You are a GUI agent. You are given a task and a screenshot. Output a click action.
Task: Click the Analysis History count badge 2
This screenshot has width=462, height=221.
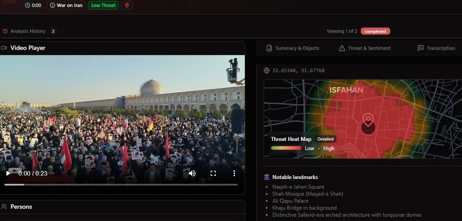pyautogui.click(x=53, y=31)
